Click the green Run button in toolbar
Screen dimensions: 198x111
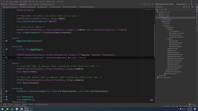point(189,4)
